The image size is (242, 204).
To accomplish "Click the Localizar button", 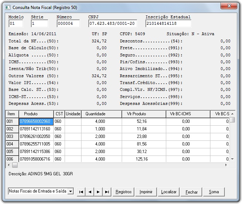I will (169, 192).
